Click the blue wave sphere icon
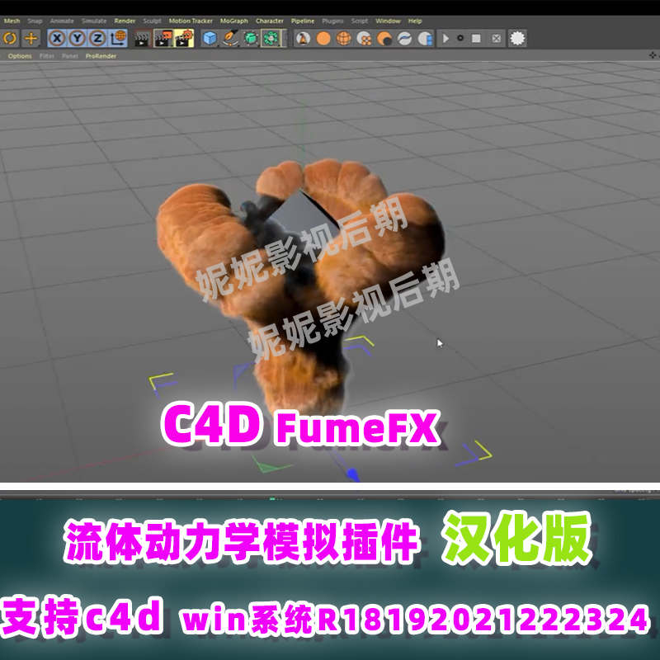660x660 pixels. click(x=404, y=38)
